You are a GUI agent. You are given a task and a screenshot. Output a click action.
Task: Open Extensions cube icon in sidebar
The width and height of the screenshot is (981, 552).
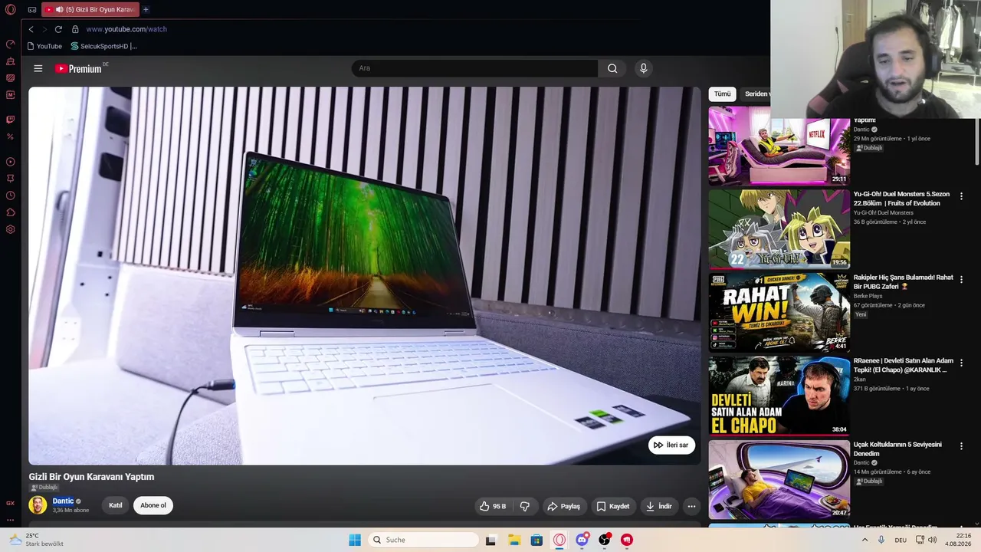coord(11,212)
